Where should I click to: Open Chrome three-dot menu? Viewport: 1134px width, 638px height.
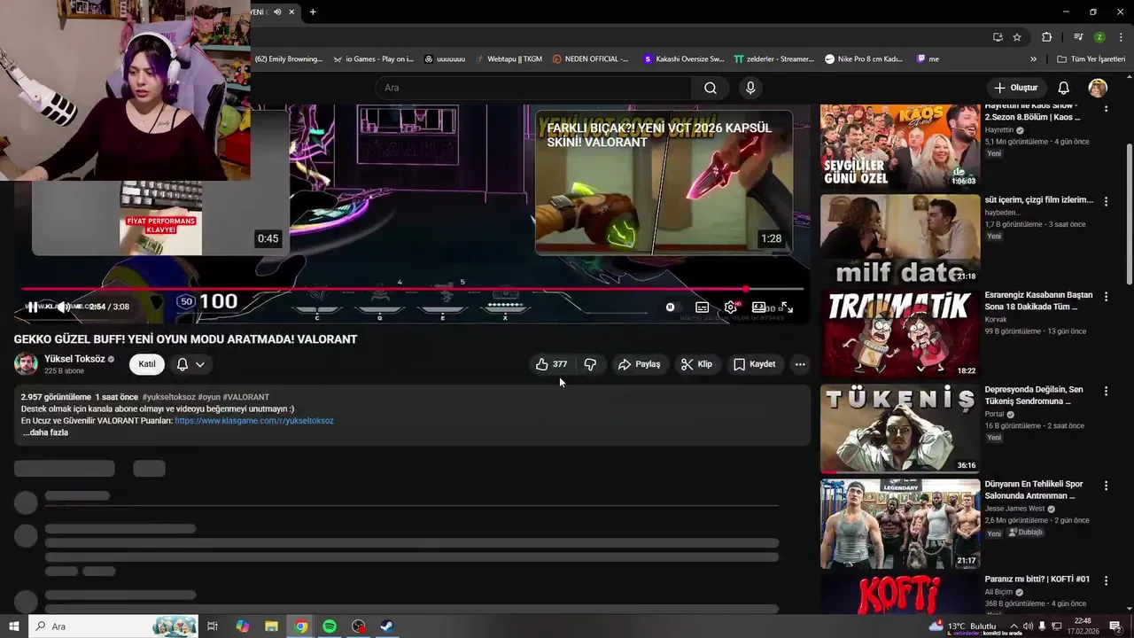pos(1120,37)
